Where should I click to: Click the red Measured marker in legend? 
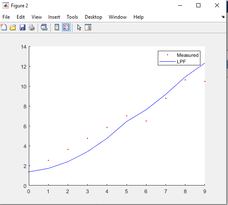(x=168, y=55)
